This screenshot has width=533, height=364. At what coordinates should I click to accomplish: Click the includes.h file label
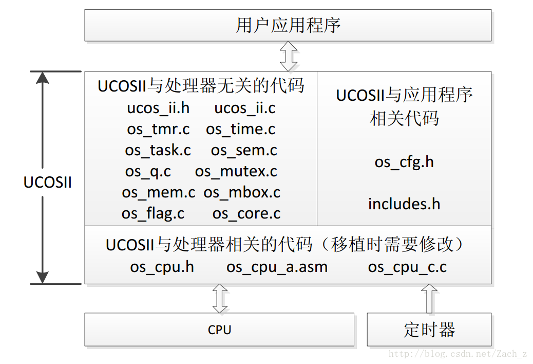(404, 204)
